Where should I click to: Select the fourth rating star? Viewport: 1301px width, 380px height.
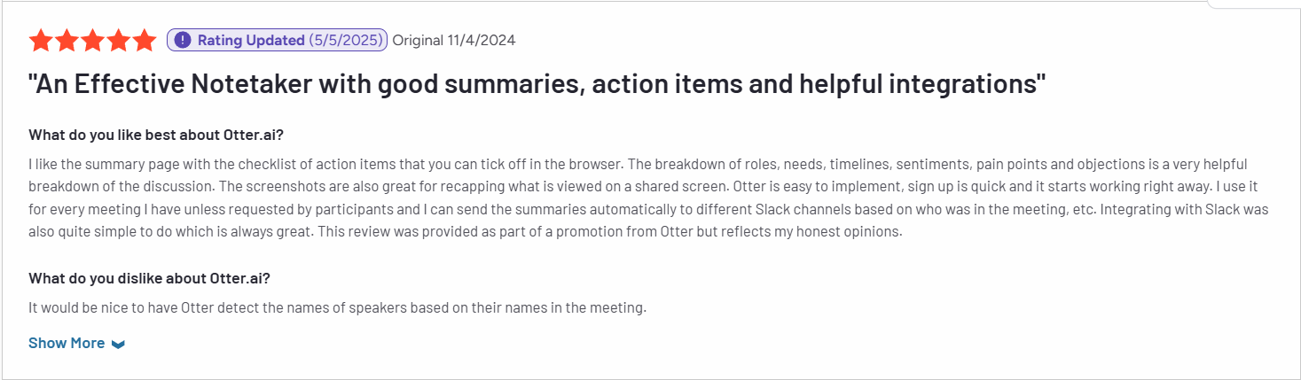(118, 40)
